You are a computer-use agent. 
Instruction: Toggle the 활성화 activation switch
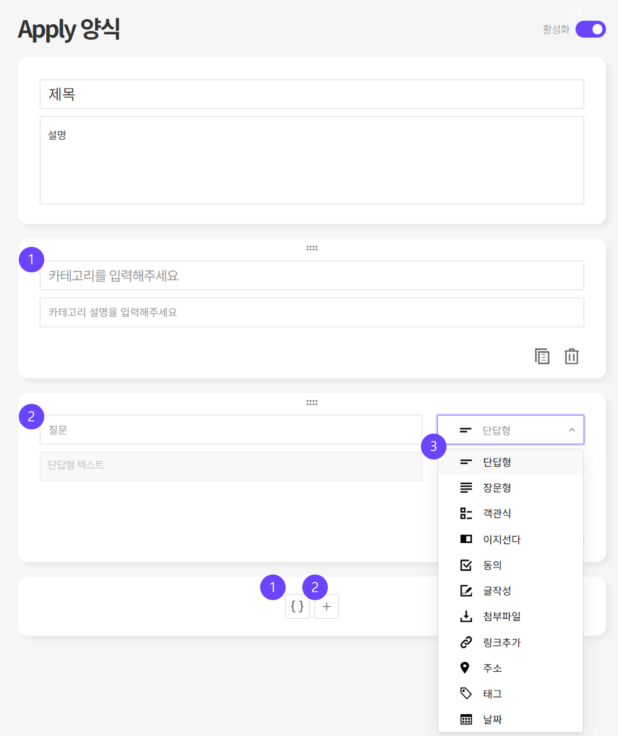(590, 29)
